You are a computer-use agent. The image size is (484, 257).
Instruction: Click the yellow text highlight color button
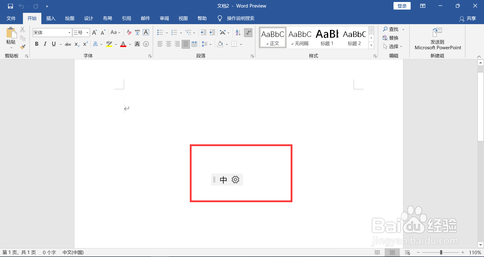tap(109, 44)
